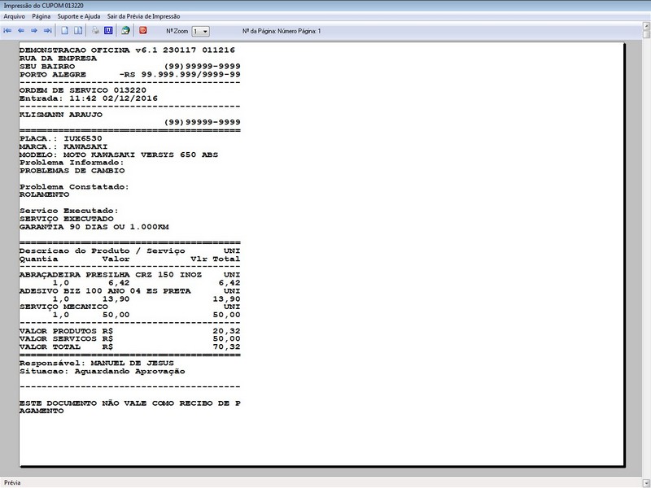Click the VALOR TOTAL amount 70,32
This screenshot has height=488, width=651.
[x=227, y=347]
